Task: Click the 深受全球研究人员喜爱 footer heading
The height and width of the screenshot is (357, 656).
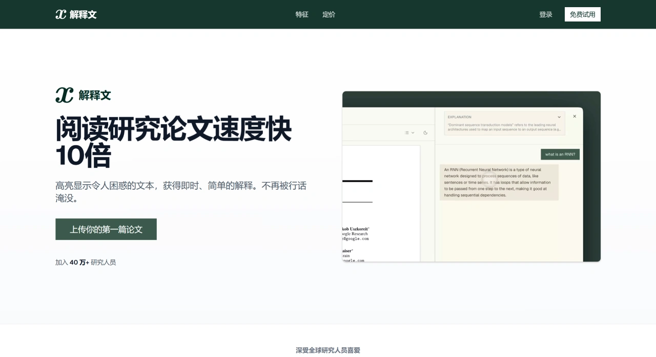Action: [x=327, y=350]
